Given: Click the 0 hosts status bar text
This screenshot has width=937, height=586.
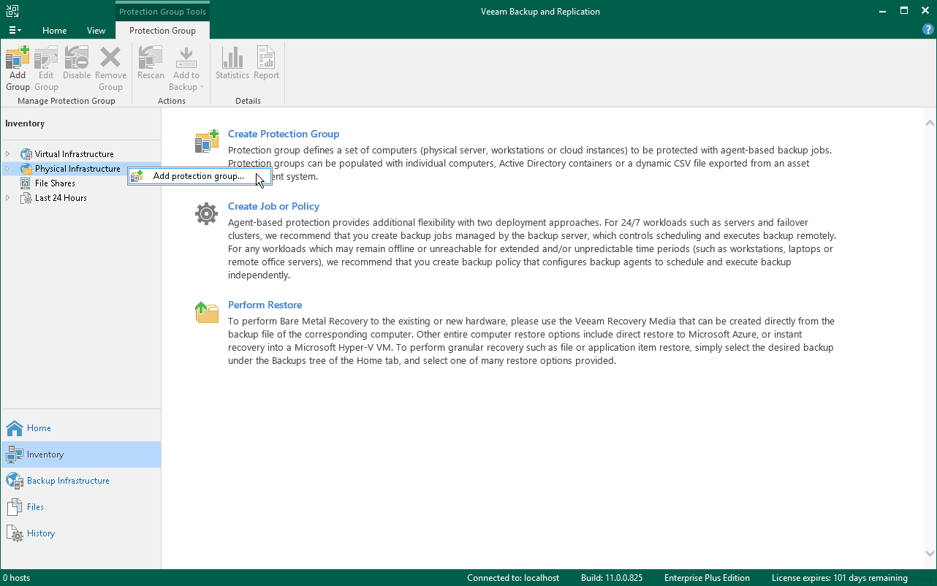Looking at the screenshot, I should [16, 578].
